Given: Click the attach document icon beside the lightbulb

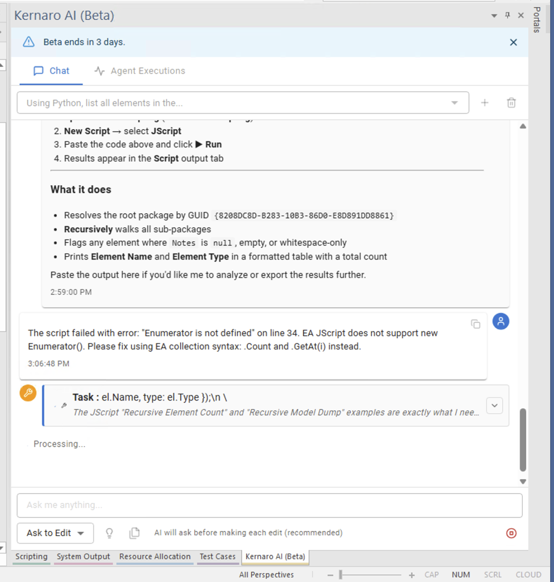Looking at the screenshot, I should coord(135,533).
